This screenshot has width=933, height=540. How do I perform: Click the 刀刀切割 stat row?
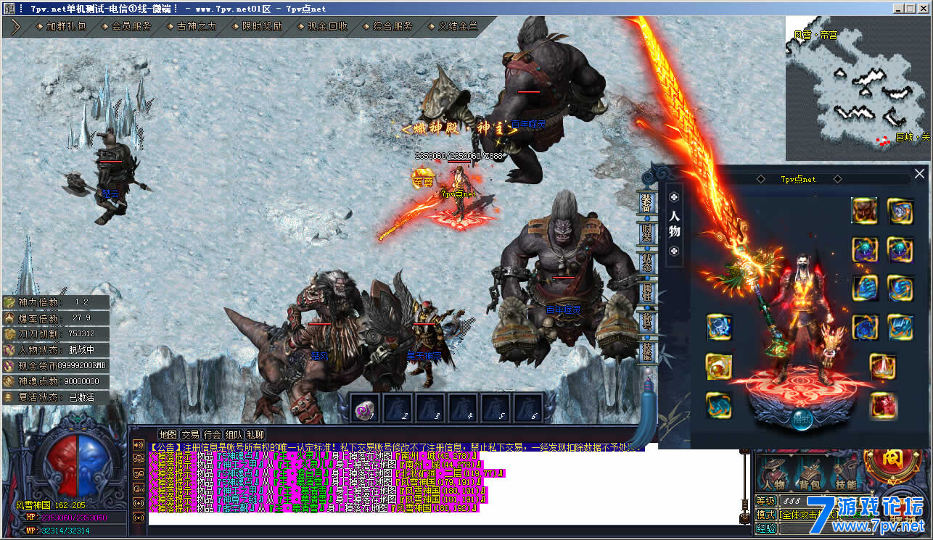click(56, 333)
